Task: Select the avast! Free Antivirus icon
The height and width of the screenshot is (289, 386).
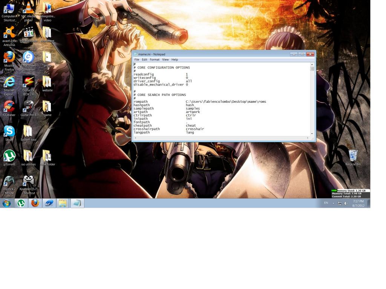Action: (x=9, y=37)
